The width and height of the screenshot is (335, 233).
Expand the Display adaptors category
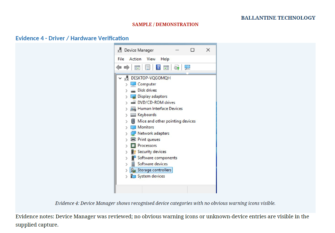click(x=126, y=97)
